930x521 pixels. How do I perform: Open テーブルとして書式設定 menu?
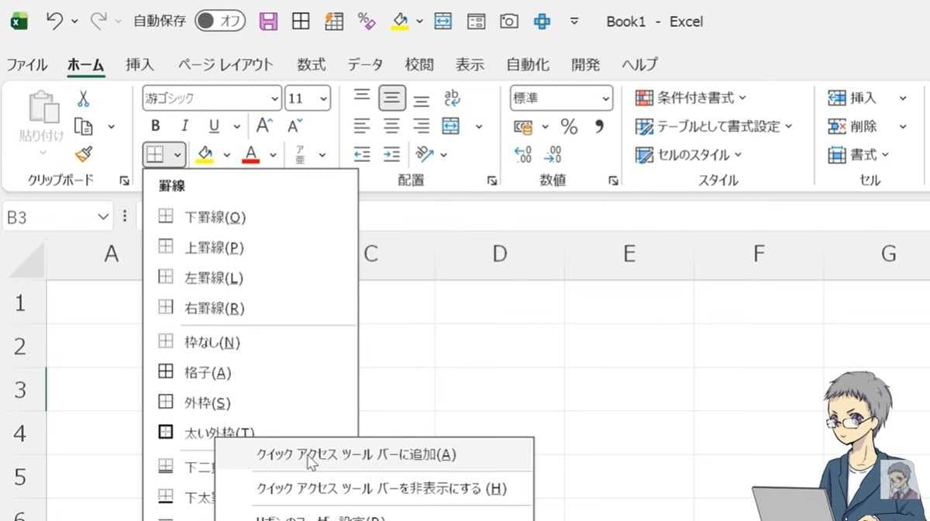[714, 126]
